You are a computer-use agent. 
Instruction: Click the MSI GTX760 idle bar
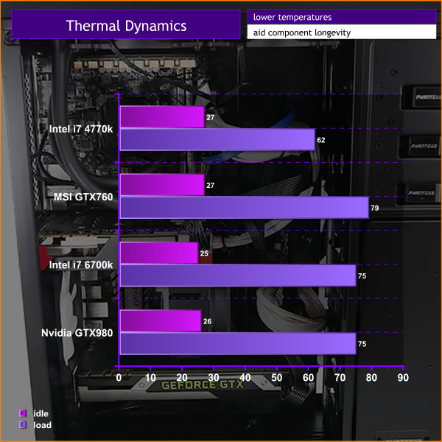[x=162, y=185]
